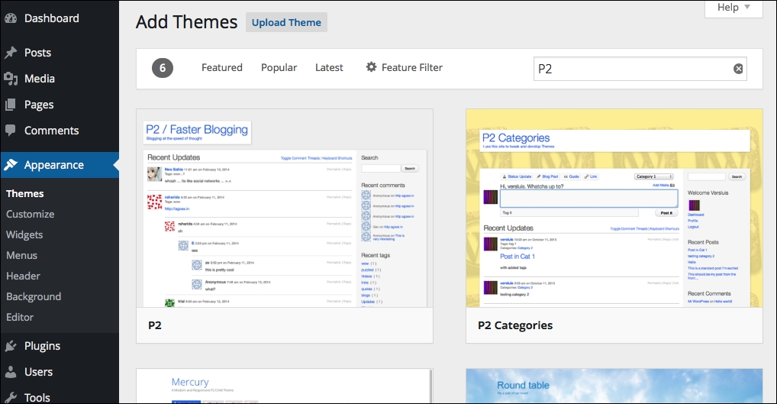Open the Themes submenu item
Image resolution: width=777 pixels, height=404 pixels.
[x=24, y=194]
